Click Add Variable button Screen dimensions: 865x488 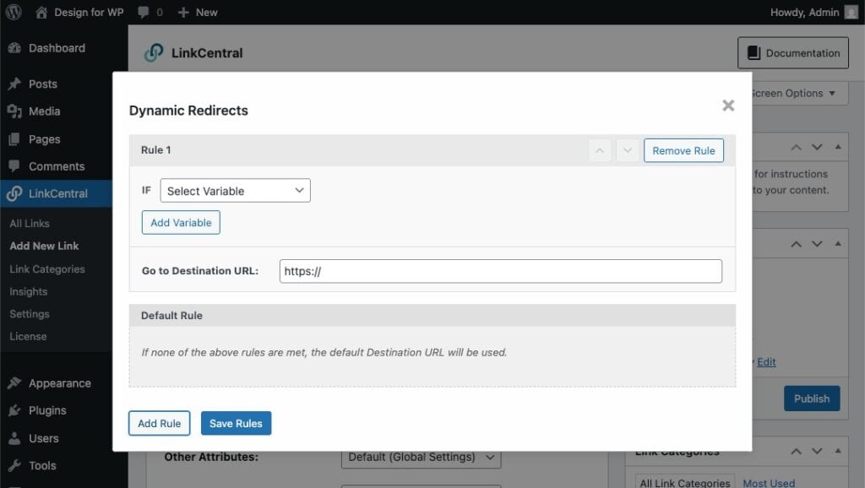(181, 223)
